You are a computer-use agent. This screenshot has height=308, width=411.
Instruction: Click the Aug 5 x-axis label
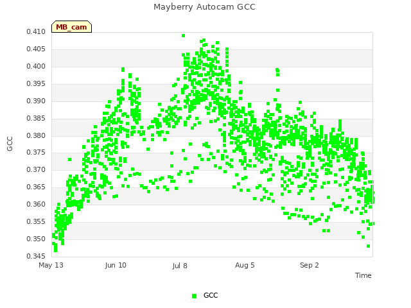coord(245,265)
